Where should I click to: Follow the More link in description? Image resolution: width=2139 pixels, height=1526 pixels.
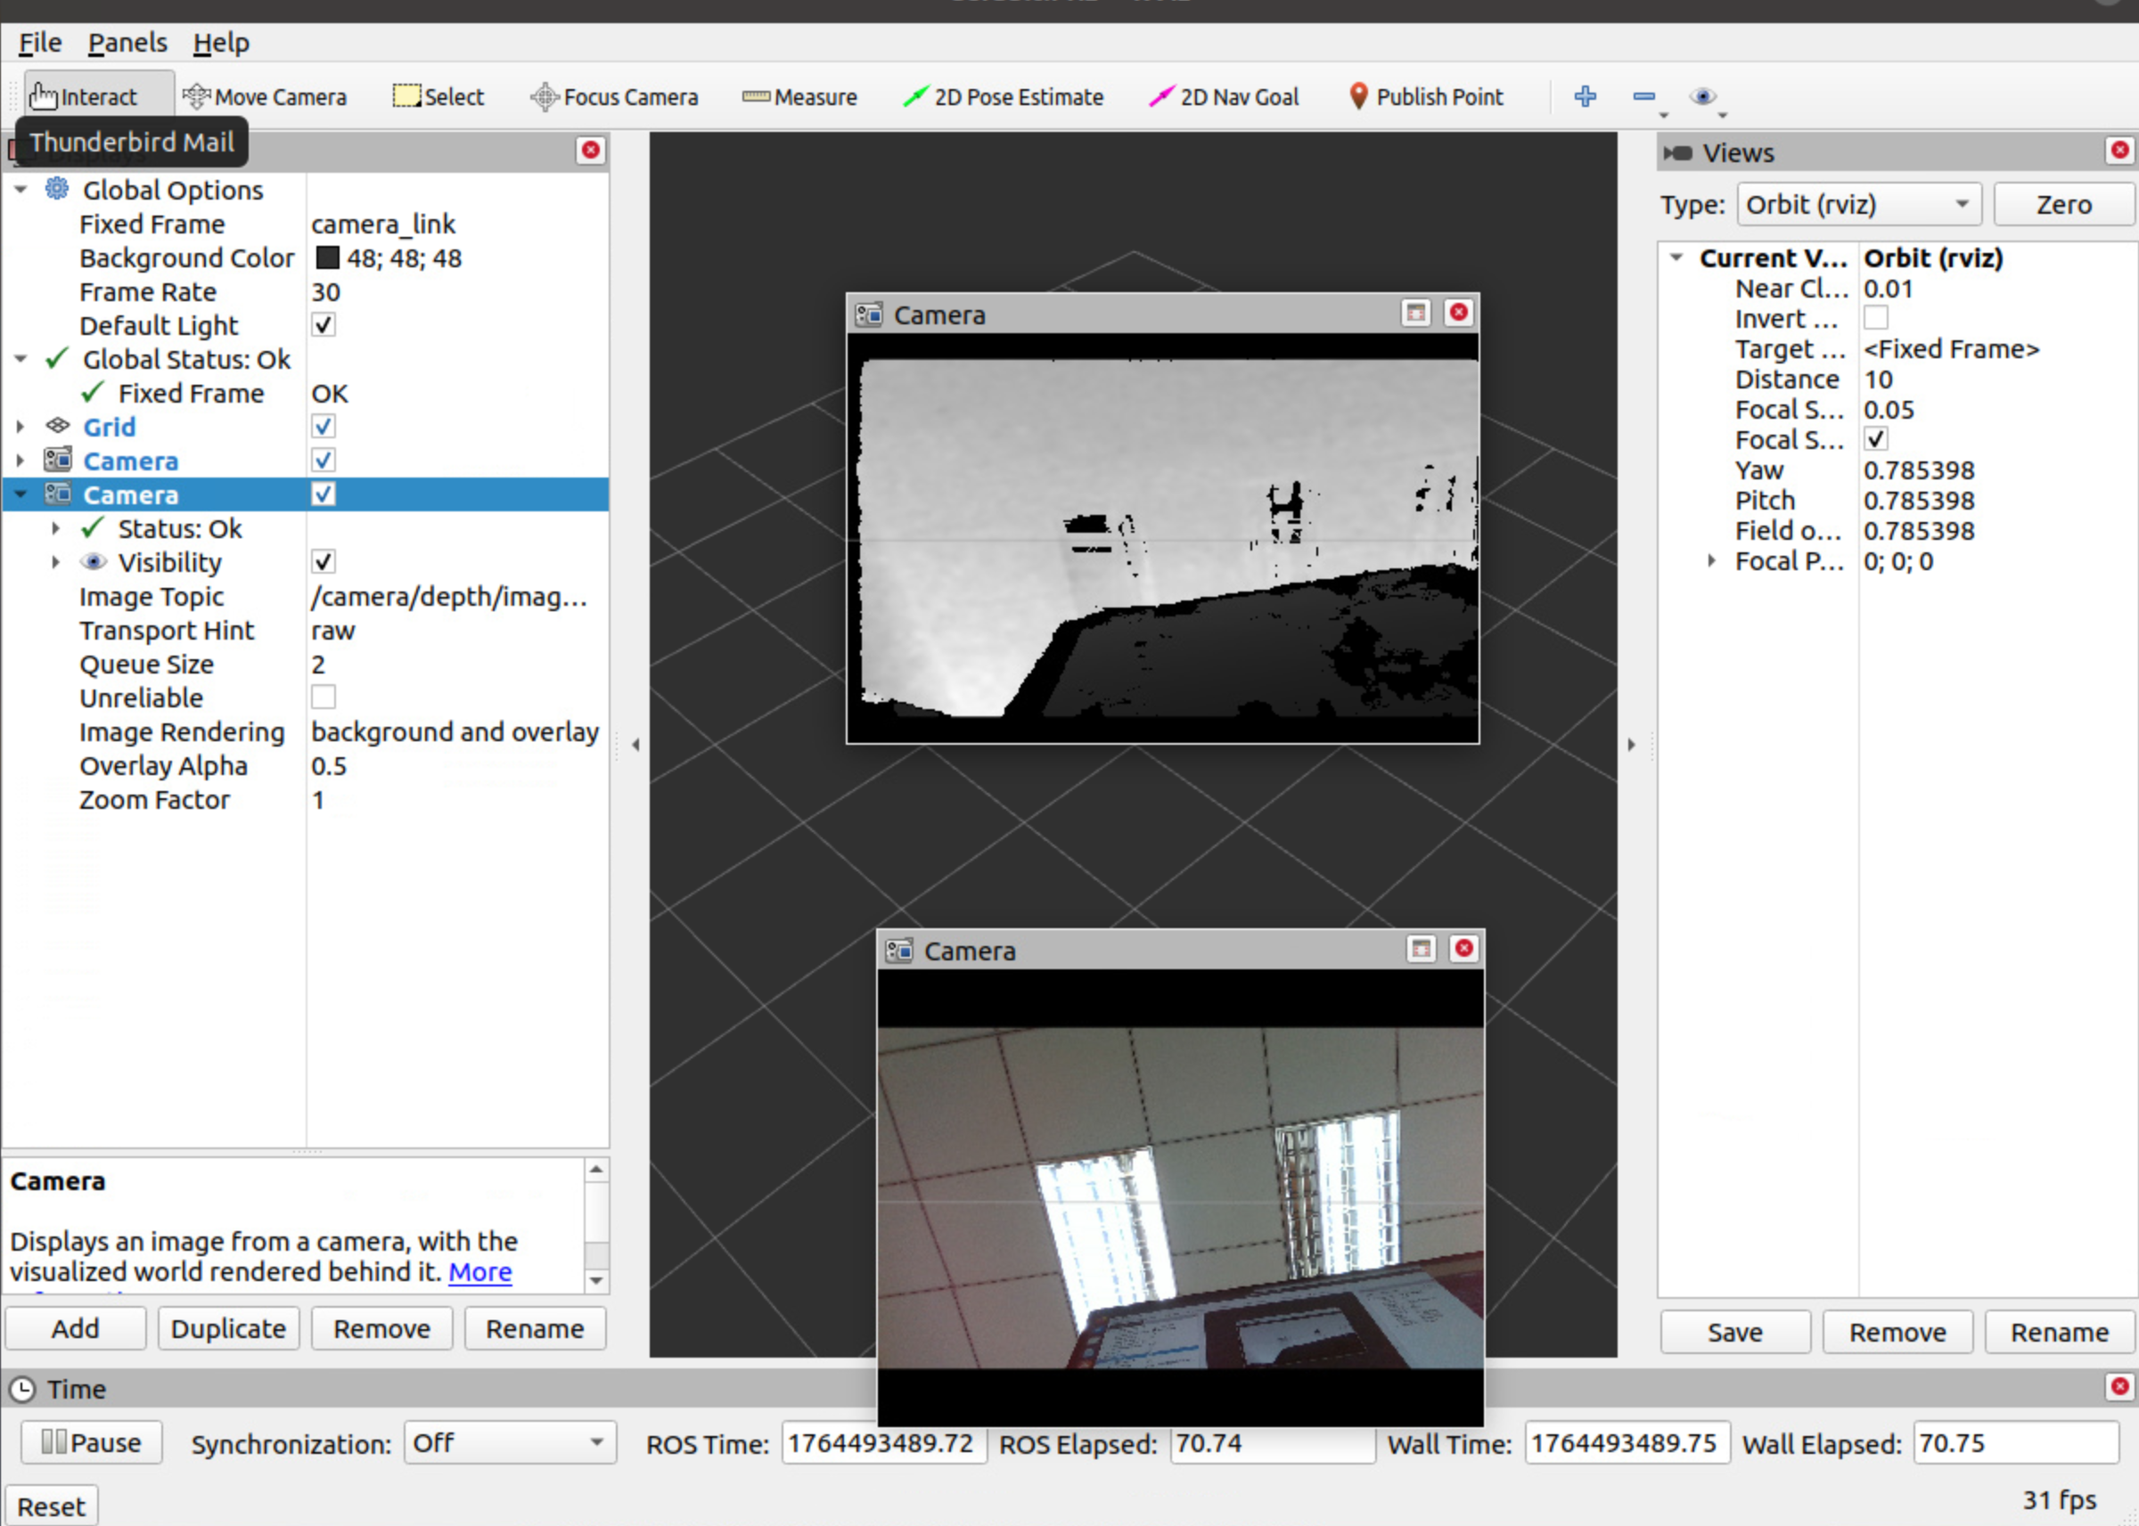479,1271
